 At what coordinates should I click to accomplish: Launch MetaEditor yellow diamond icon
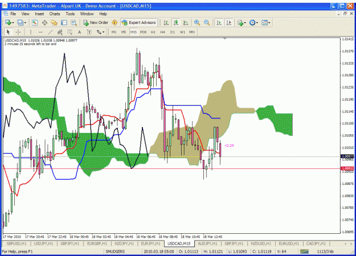tap(114, 22)
